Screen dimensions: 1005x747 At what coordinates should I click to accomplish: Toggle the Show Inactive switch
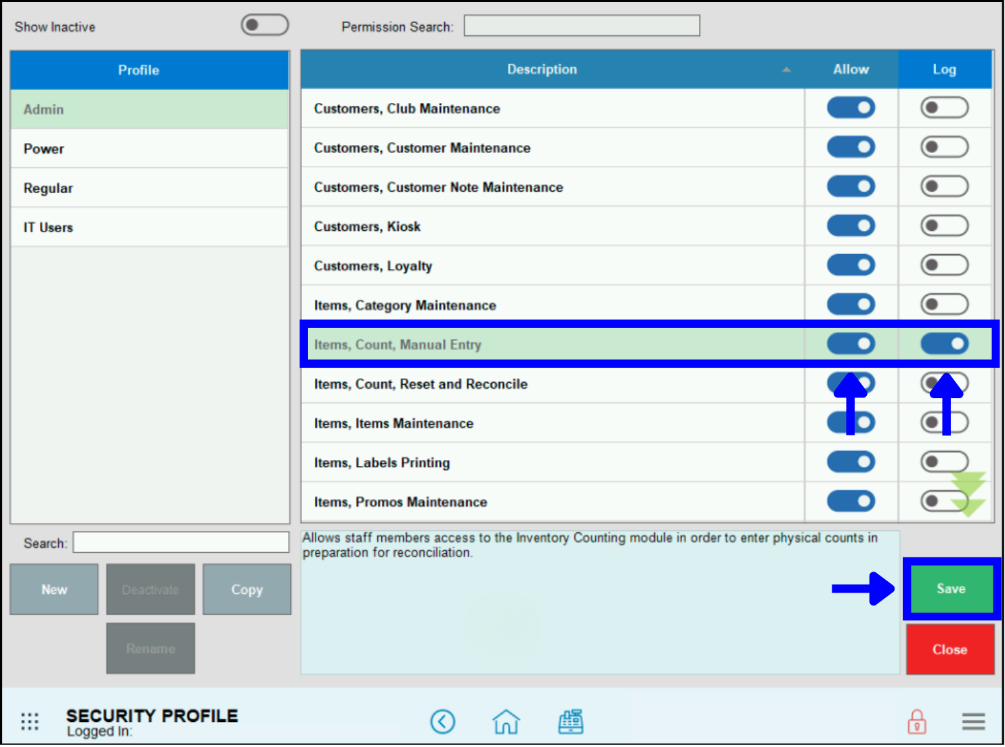pos(264,24)
